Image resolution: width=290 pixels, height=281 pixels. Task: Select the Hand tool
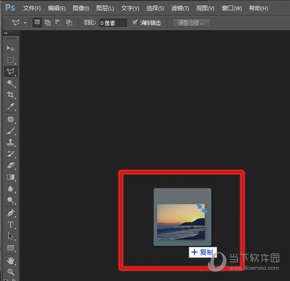11,260
